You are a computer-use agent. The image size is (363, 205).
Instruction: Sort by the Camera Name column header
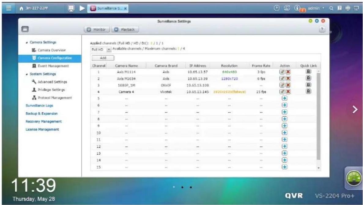click(126, 66)
